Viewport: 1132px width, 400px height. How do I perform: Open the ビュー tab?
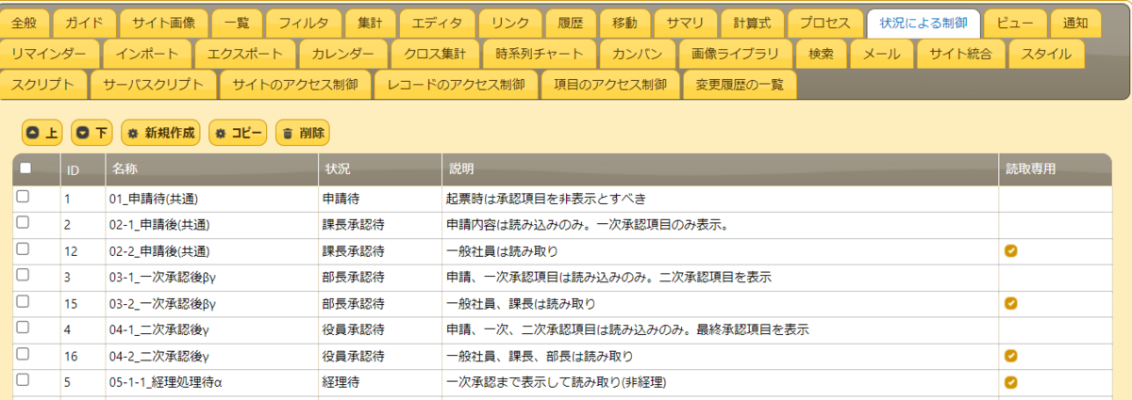[1015, 22]
